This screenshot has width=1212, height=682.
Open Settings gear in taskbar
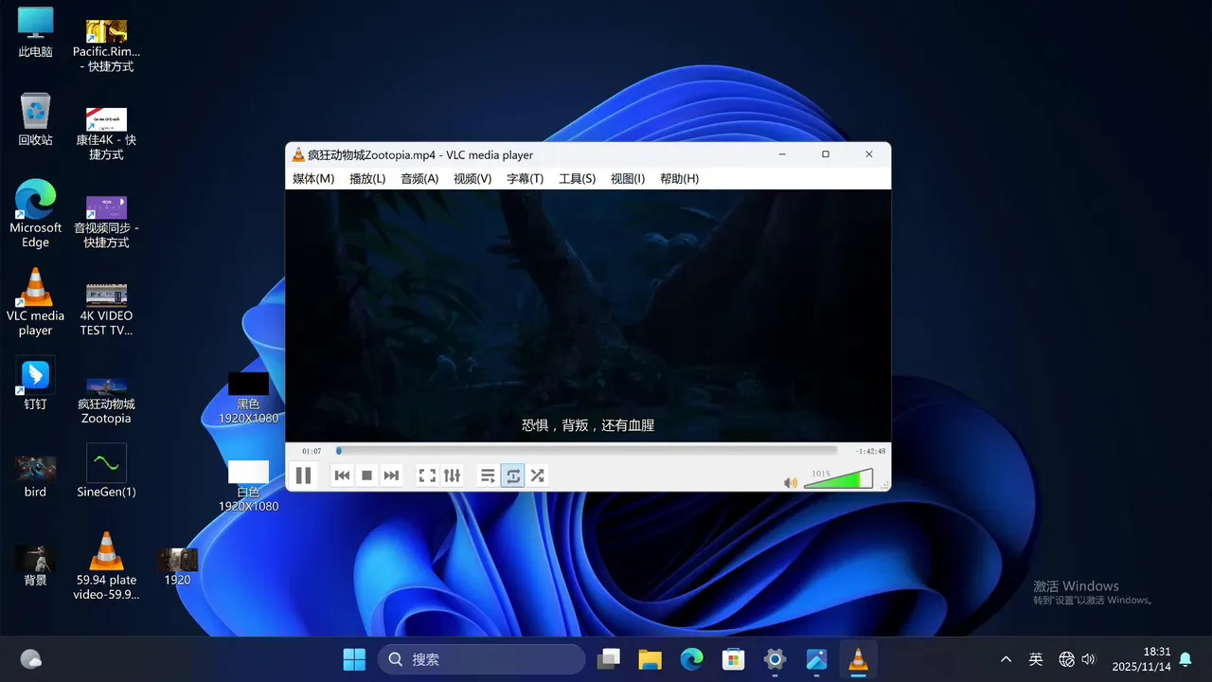(x=775, y=659)
